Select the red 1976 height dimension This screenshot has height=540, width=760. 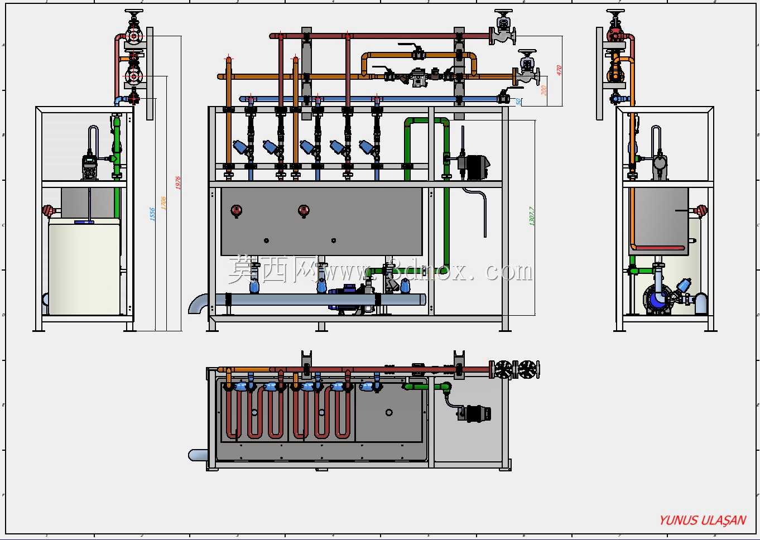coord(178,182)
